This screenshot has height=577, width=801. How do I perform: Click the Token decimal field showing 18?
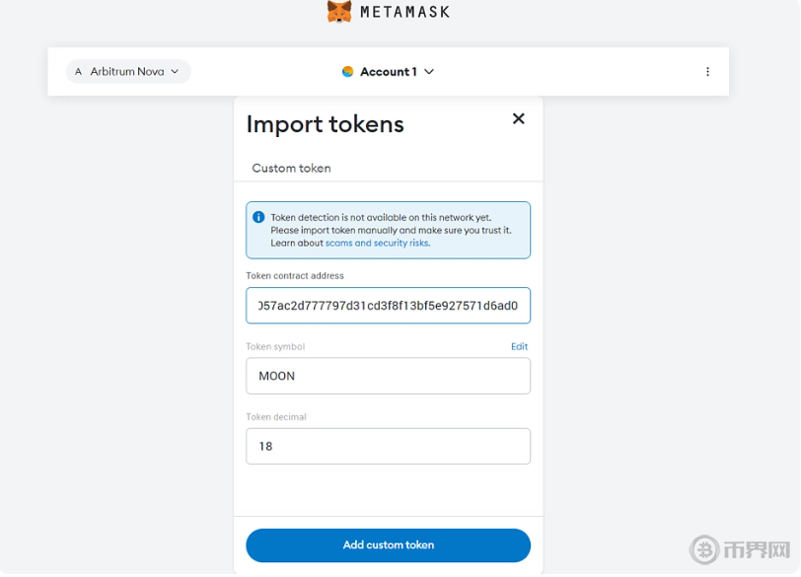(x=389, y=446)
